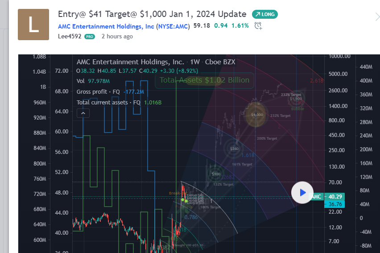Image resolution: width=380 pixels, height=253 pixels.
Task: Select the 'Vol 97.978M' legend entry
Action: click(x=93, y=81)
